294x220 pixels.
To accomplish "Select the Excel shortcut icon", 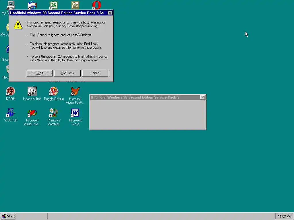I will 53,5.
